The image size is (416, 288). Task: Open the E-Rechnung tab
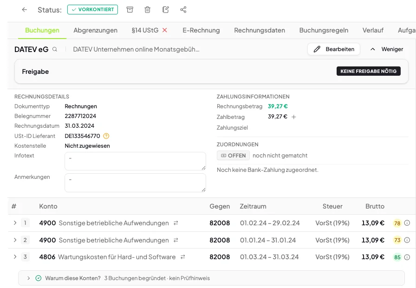(201, 30)
